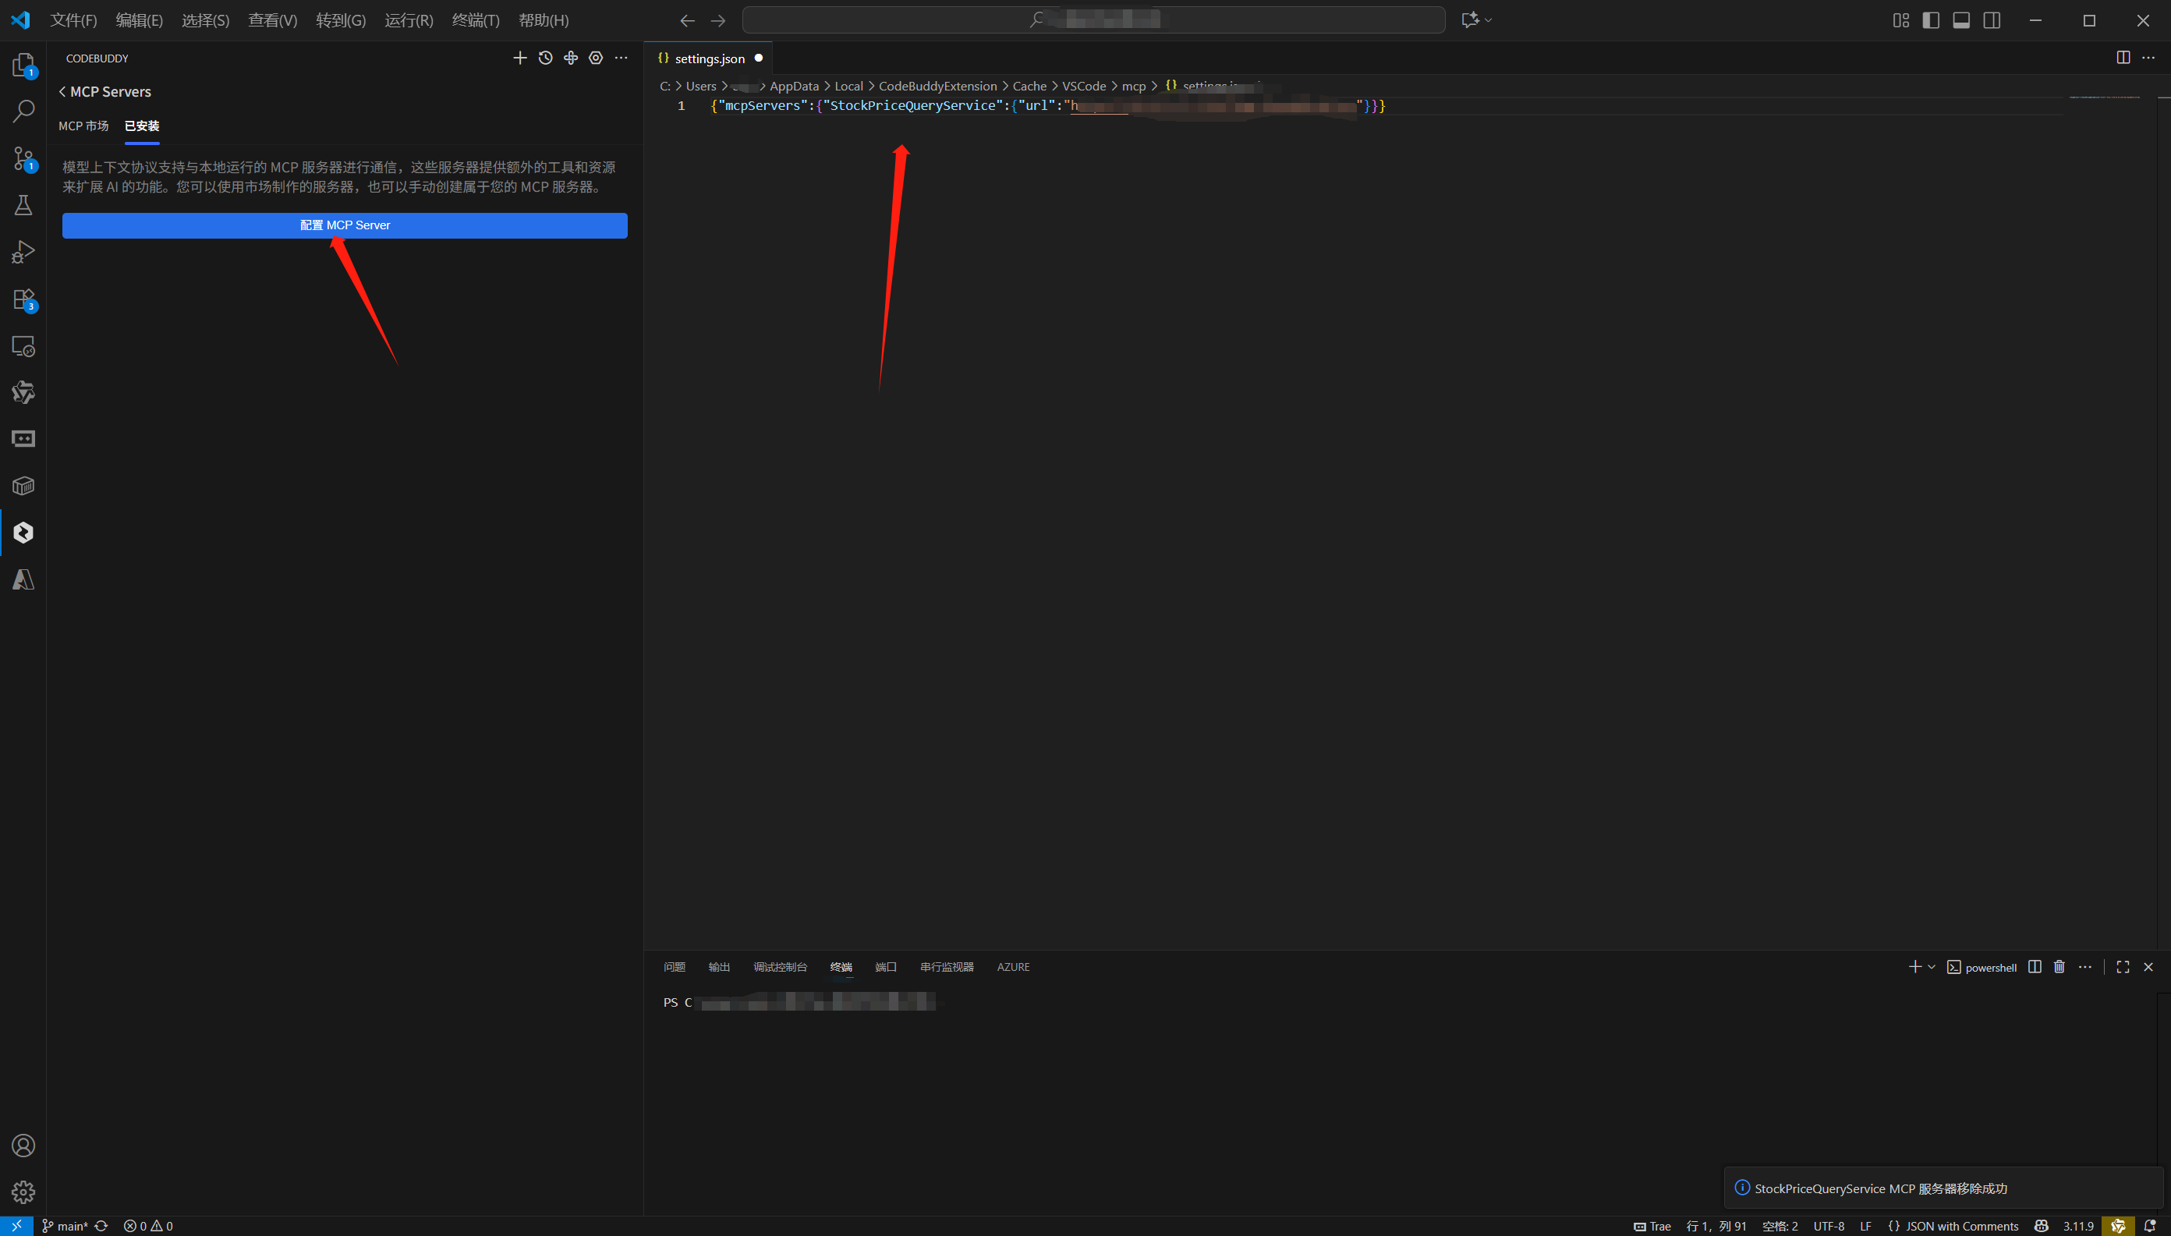The image size is (2171, 1236).
Task: Open the 终端(T) menu
Action: (475, 20)
